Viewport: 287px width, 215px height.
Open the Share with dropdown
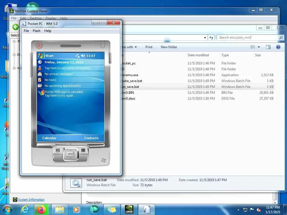point(130,47)
